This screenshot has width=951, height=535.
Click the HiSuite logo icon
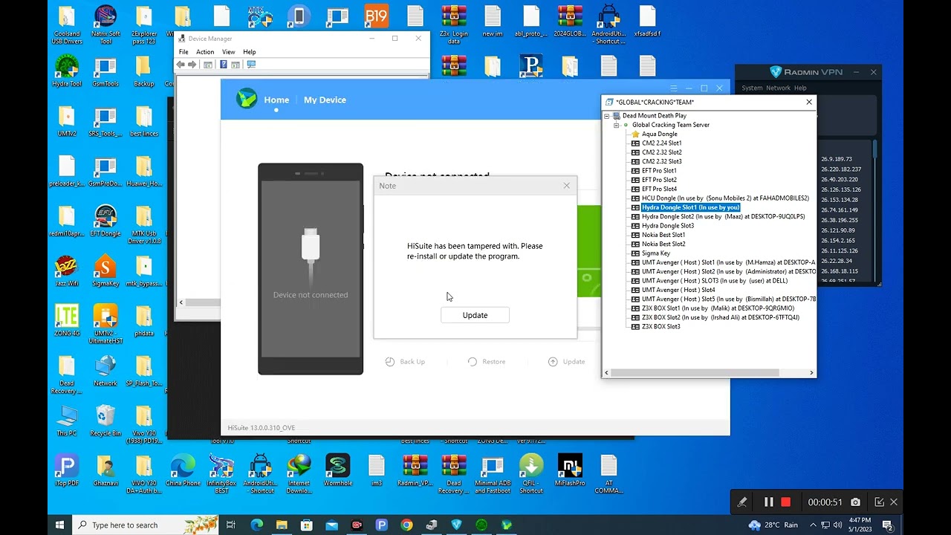(247, 99)
